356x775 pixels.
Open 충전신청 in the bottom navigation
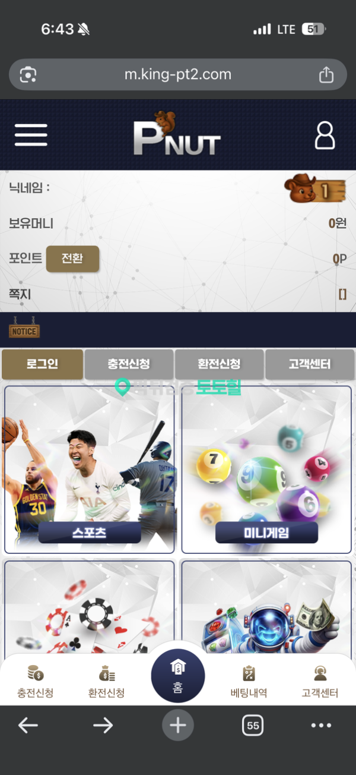[x=36, y=681]
